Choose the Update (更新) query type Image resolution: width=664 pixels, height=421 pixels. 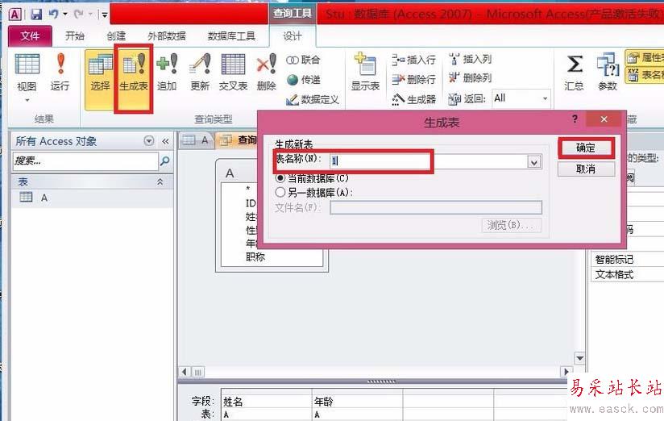point(200,72)
